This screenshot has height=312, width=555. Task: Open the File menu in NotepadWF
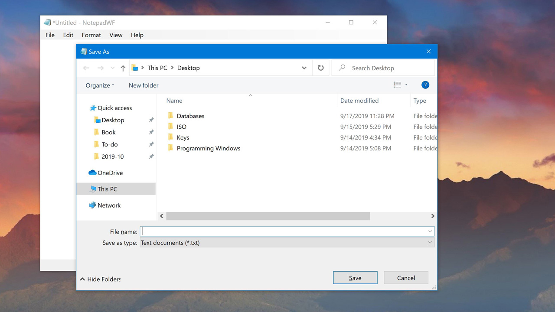50,35
